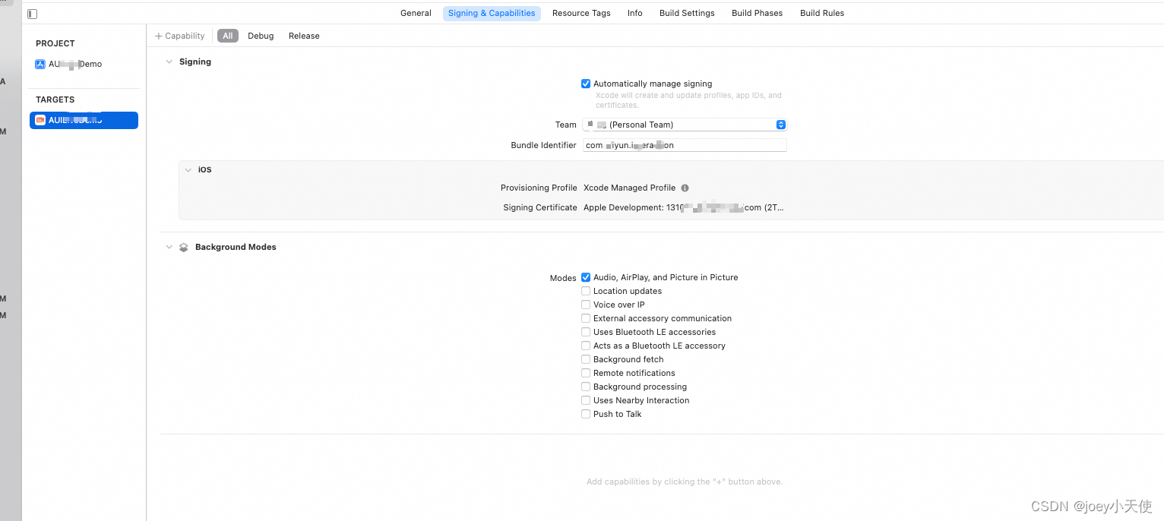Click the project blueprint icon under PROJECT
This screenshot has width=1164, height=521.
tap(40, 64)
